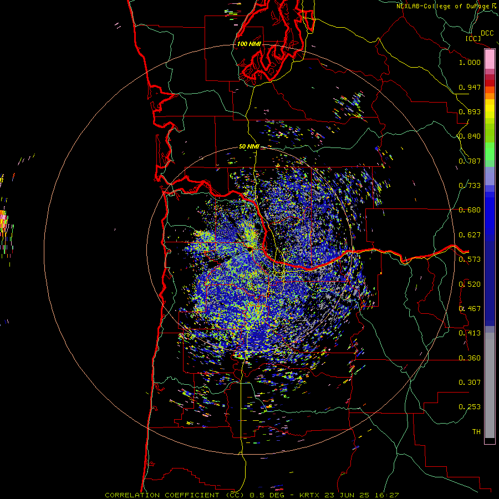499x499 pixels.
Task: Click the 0.893 scale value
Action: [x=470, y=111]
